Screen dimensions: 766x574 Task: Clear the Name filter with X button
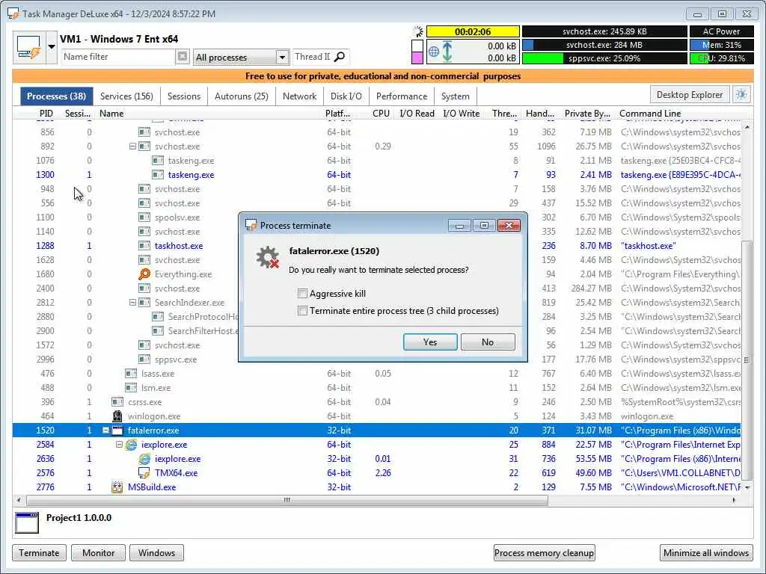click(x=183, y=57)
